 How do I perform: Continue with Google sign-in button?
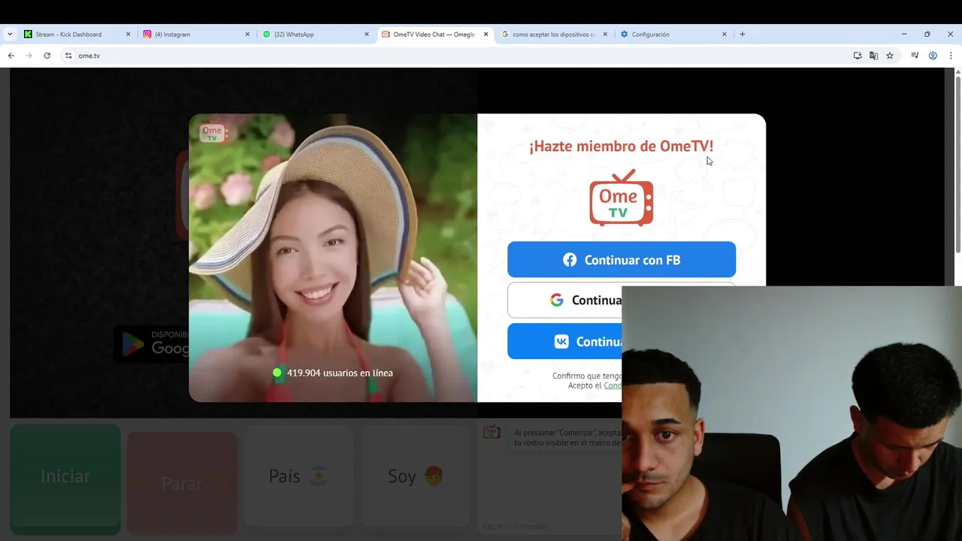[x=564, y=300]
